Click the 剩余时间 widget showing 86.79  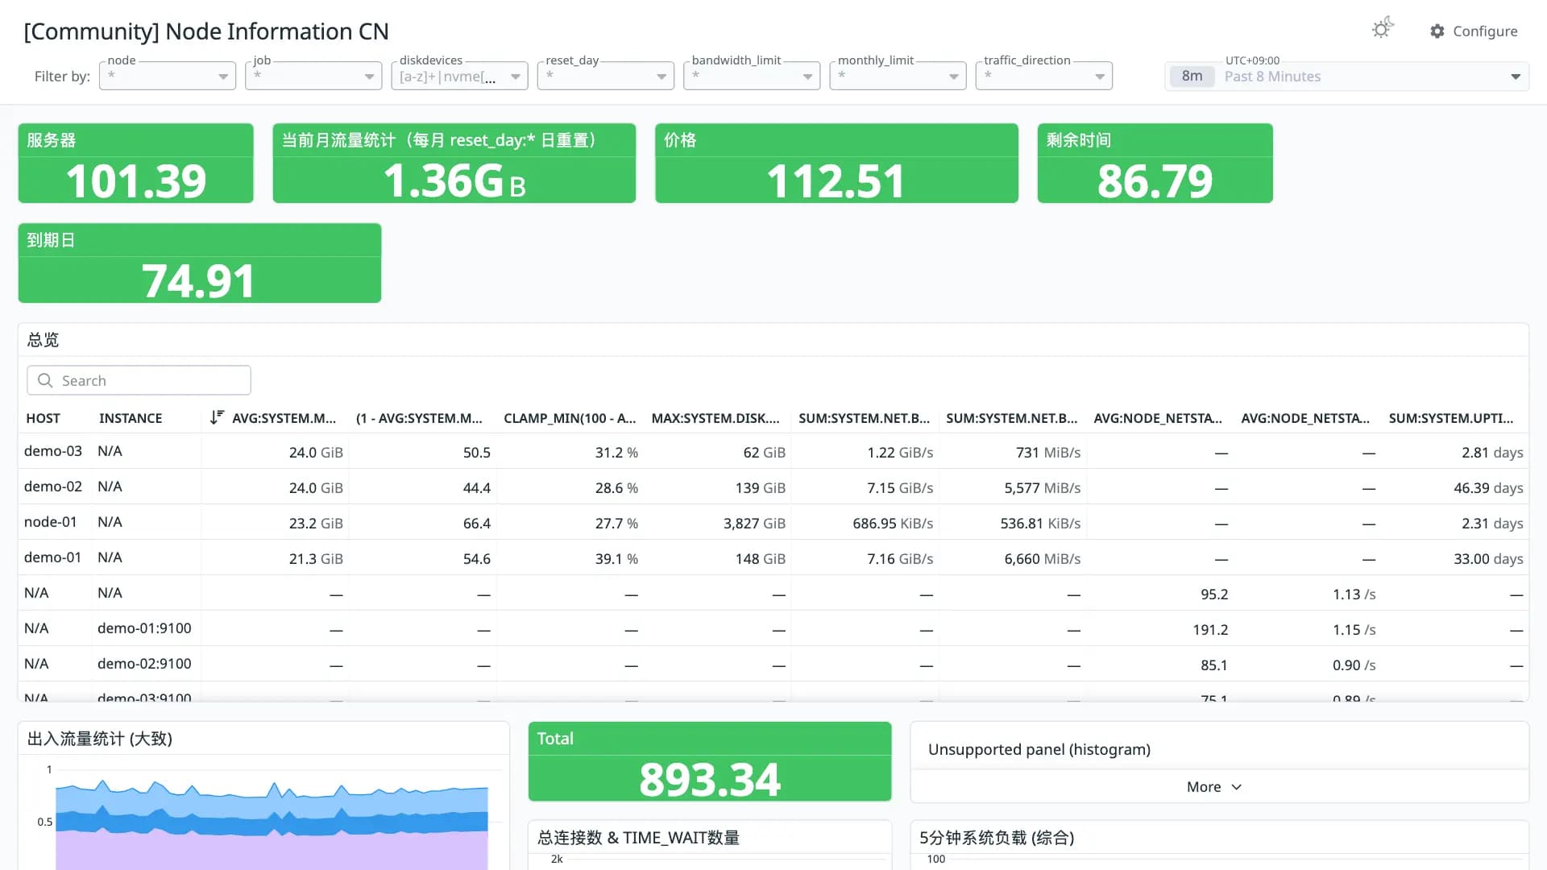coord(1155,164)
